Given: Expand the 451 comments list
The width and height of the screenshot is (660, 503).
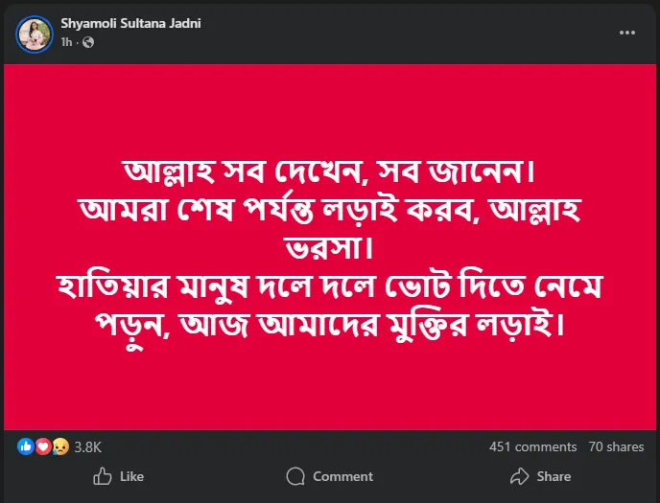Looking at the screenshot, I should tap(532, 446).
